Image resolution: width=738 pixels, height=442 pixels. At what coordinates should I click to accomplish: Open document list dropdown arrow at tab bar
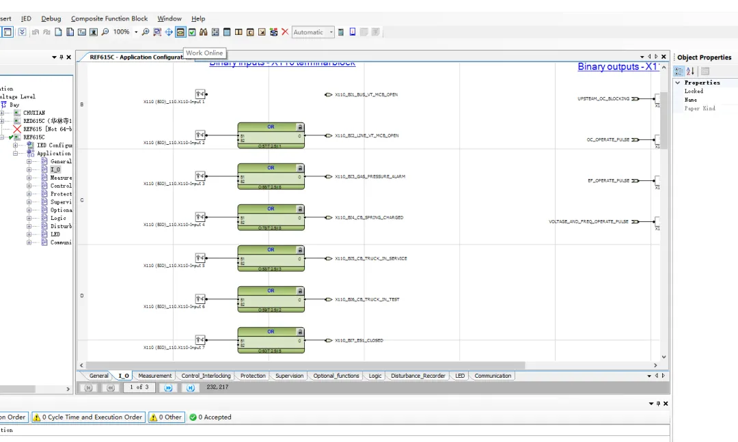coord(642,57)
